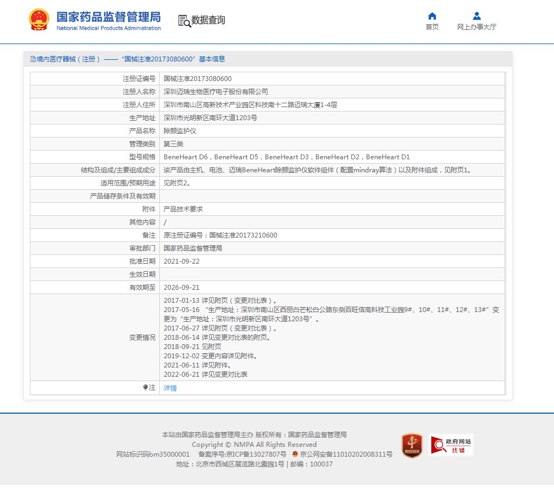Click the 适用范围/预期用途 row label
The image size is (554, 492).
128,183
